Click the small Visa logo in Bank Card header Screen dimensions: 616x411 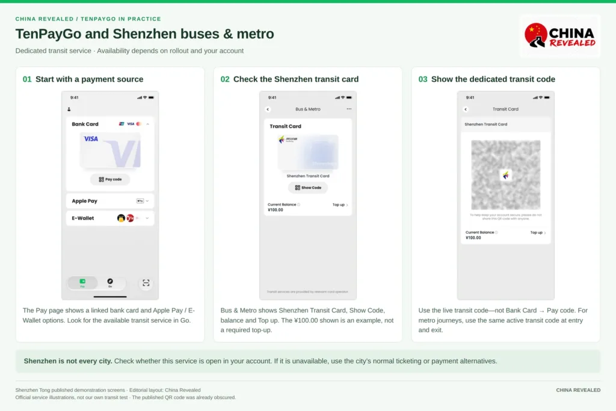click(x=131, y=124)
